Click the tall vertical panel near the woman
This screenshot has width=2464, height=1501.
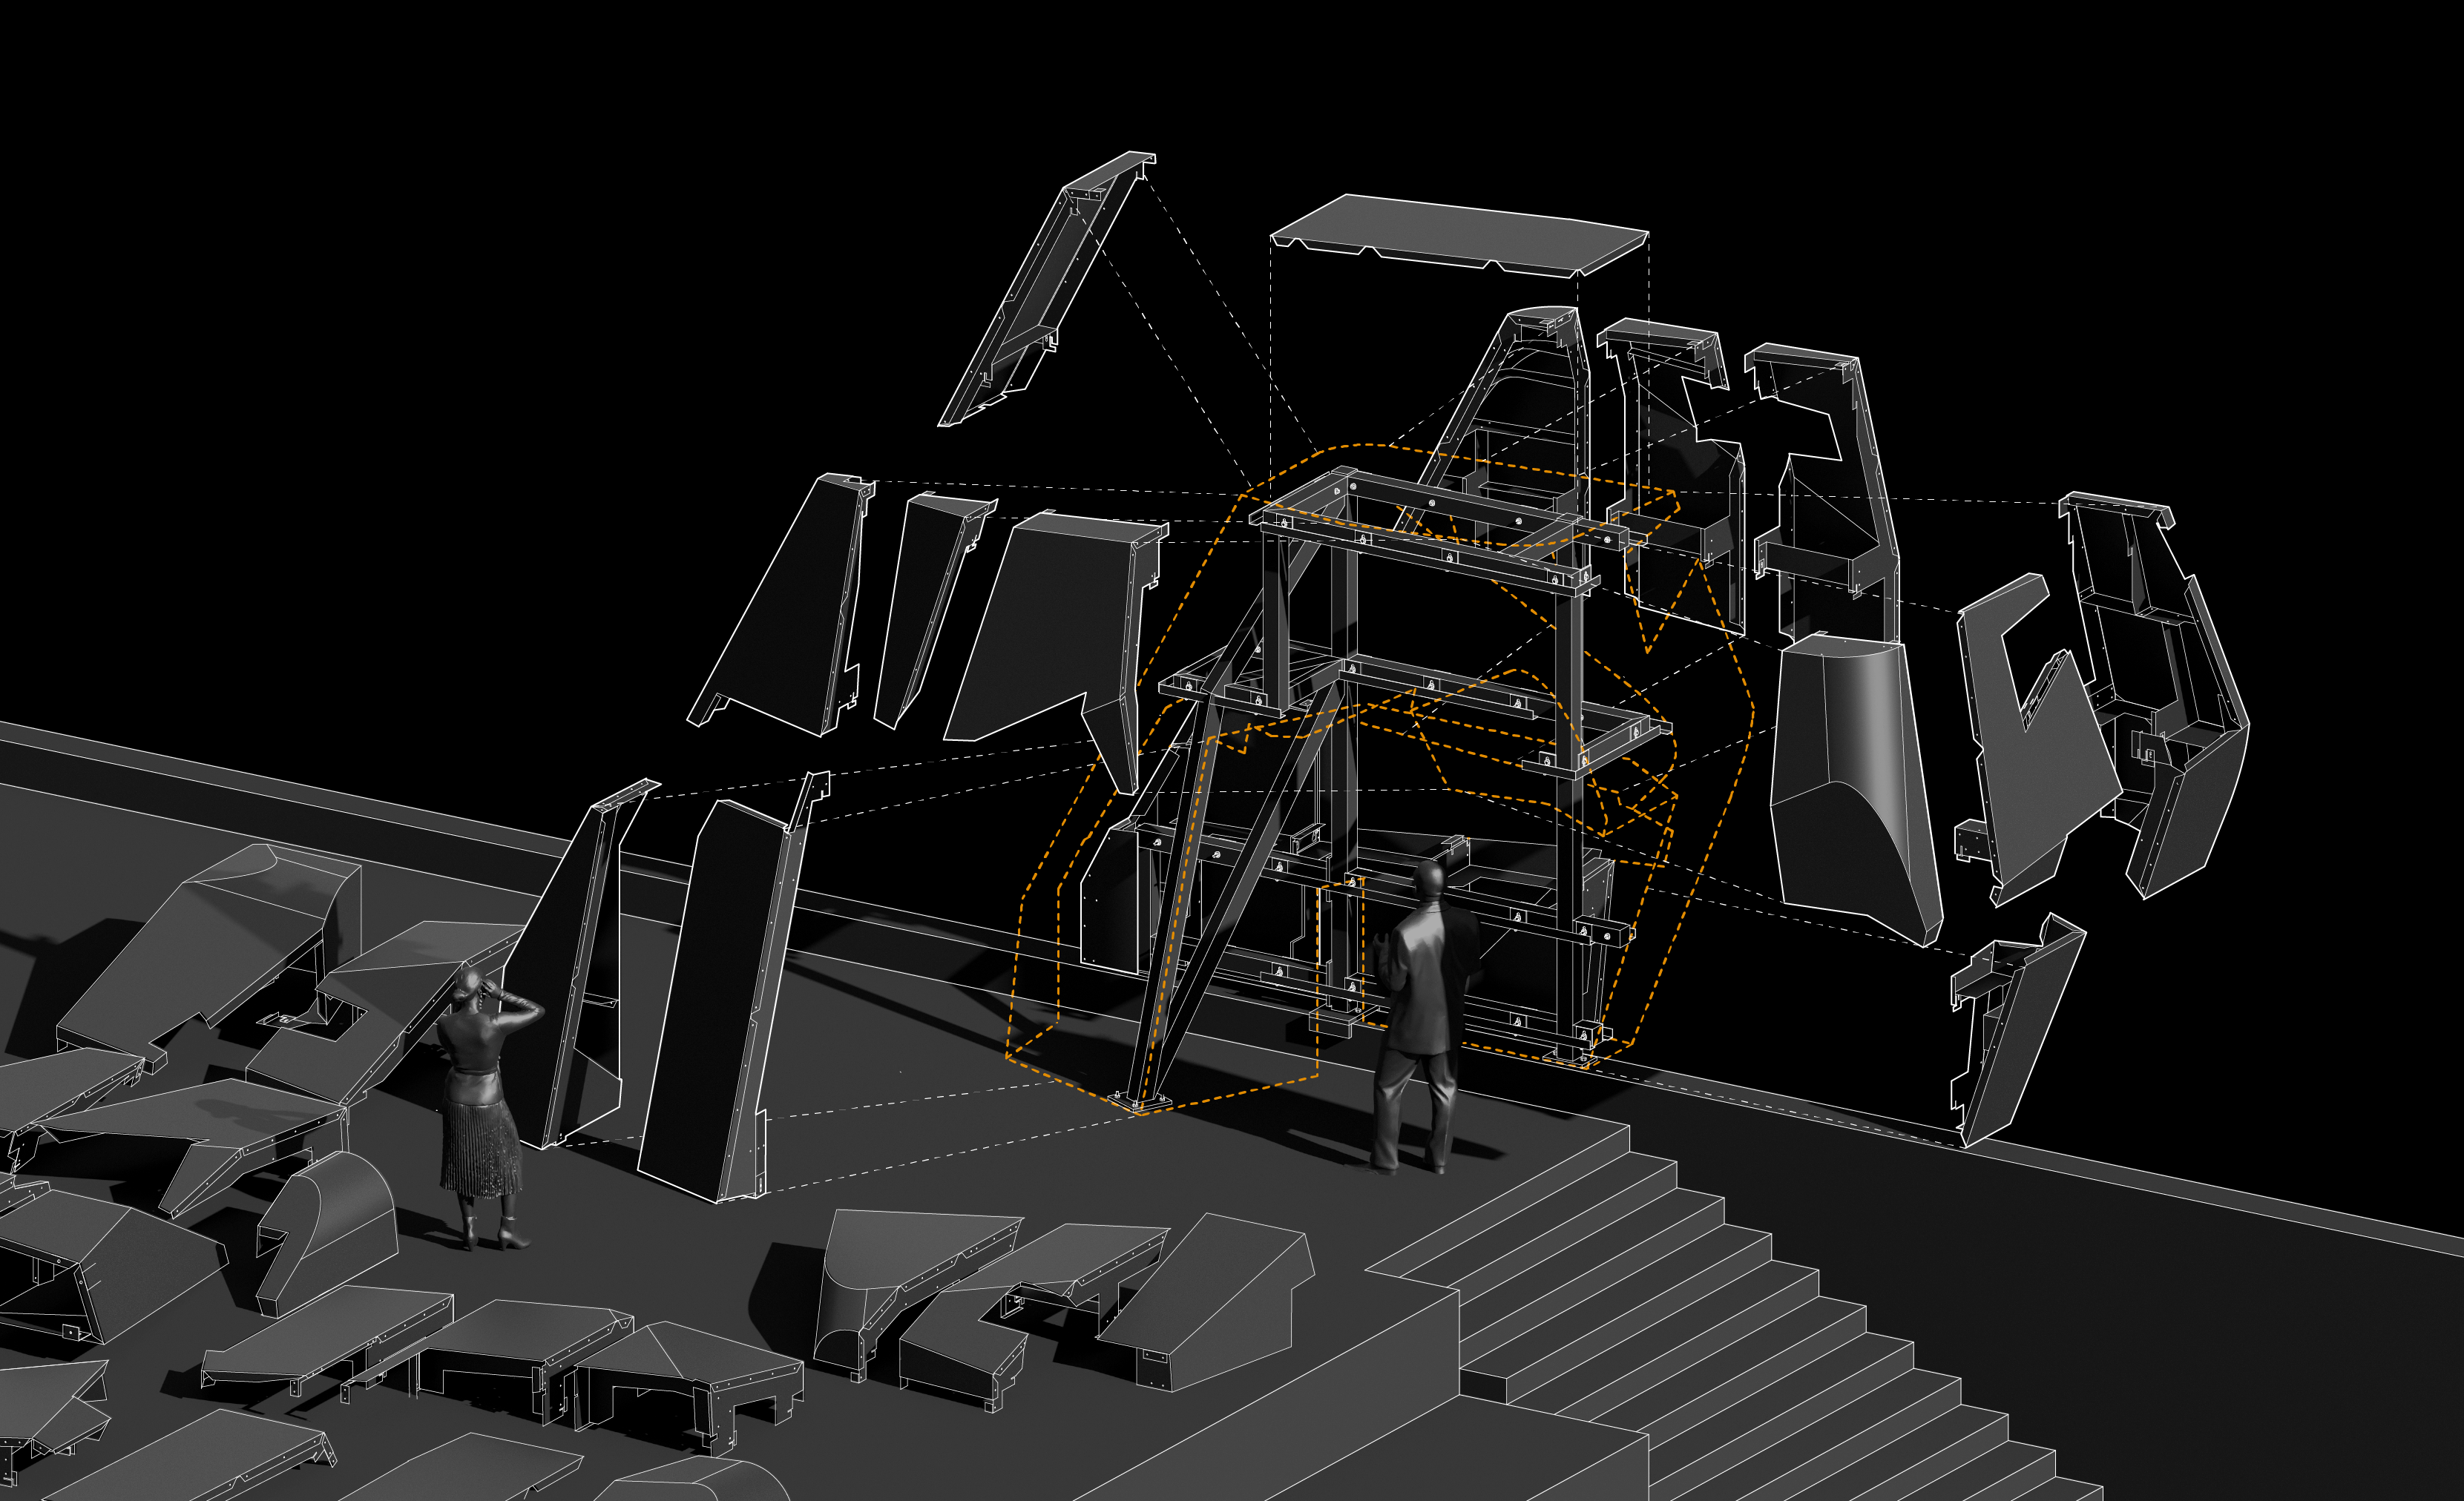point(720,1000)
